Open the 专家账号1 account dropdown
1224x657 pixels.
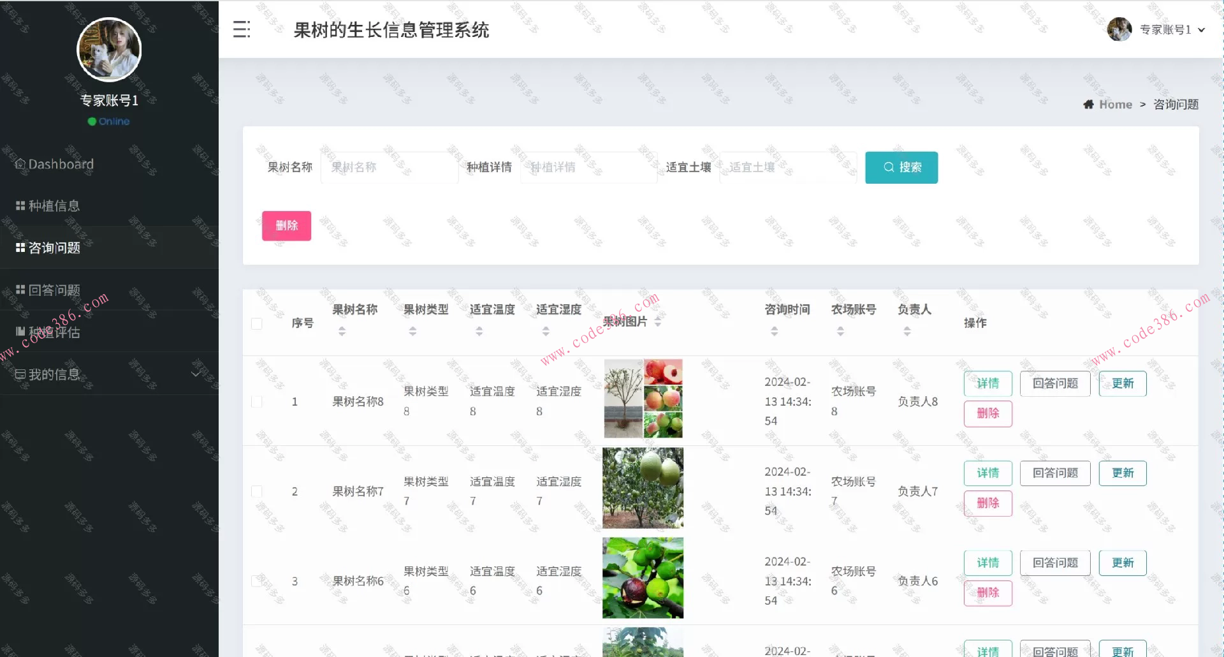(1170, 29)
